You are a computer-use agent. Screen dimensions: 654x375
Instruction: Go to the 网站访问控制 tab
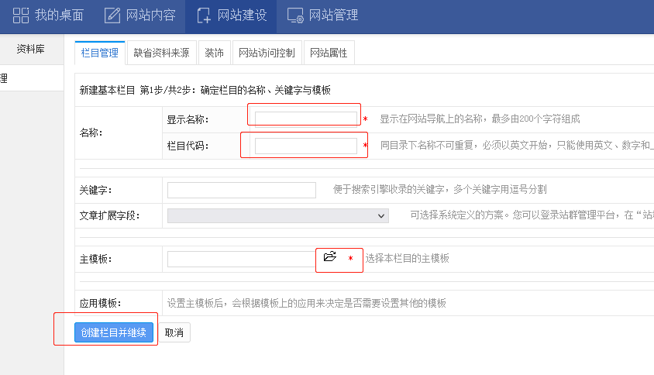pyautogui.click(x=267, y=53)
